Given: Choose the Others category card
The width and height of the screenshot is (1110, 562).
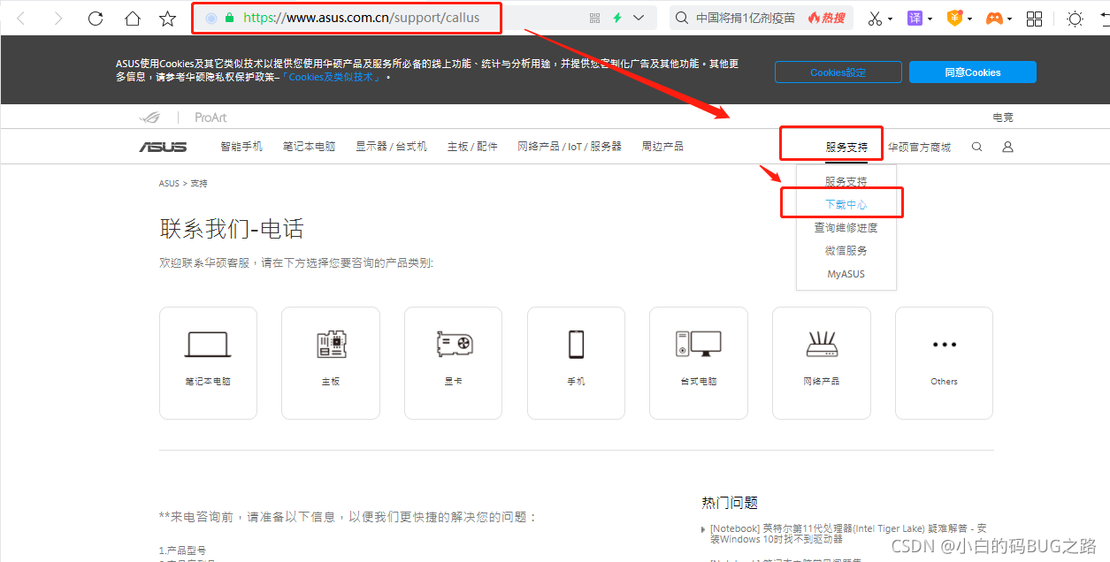Looking at the screenshot, I should pos(944,363).
